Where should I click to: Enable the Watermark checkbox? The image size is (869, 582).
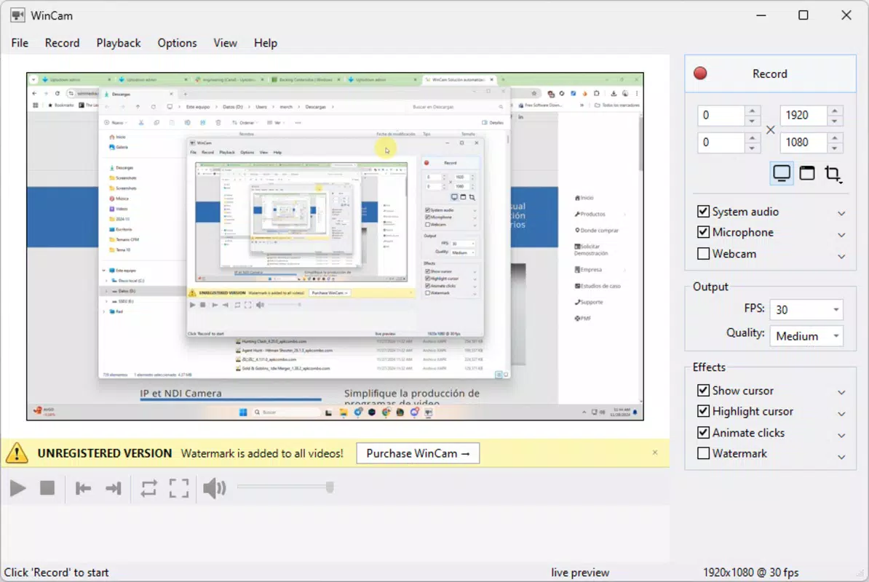point(703,453)
